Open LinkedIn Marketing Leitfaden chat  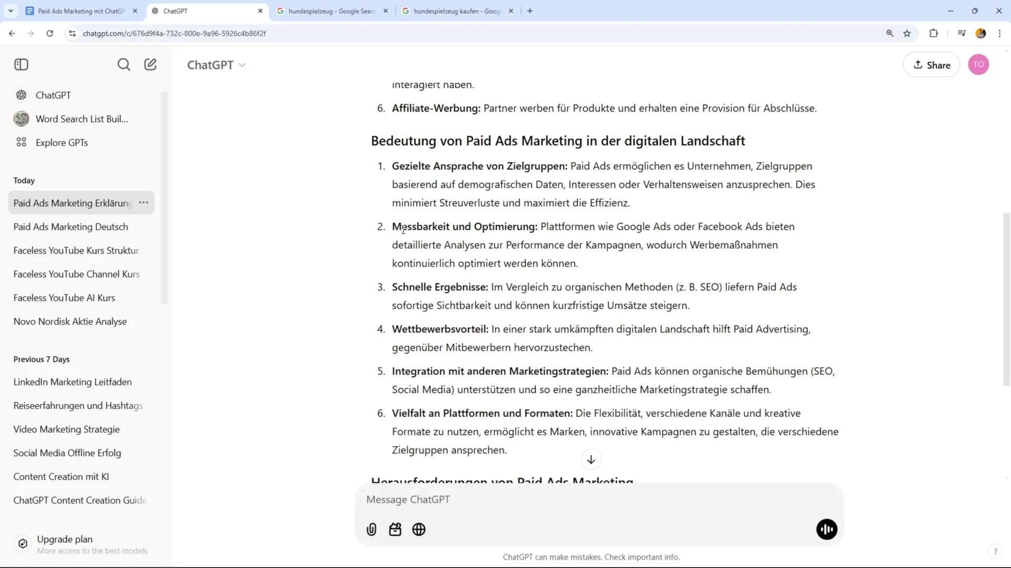coord(81,382)
